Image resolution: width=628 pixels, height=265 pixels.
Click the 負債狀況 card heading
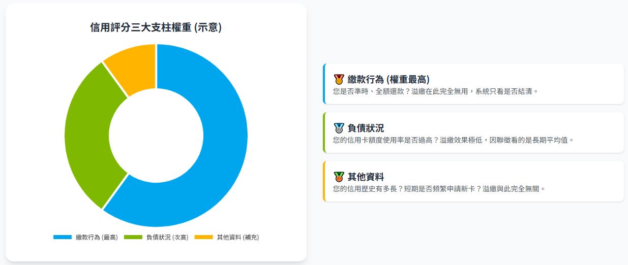[x=366, y=128]
